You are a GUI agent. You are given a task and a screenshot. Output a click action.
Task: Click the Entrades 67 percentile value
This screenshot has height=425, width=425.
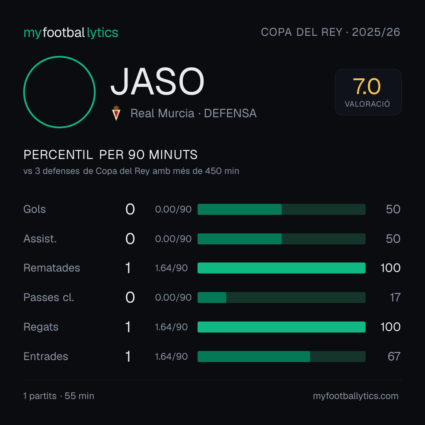[394, 357]
